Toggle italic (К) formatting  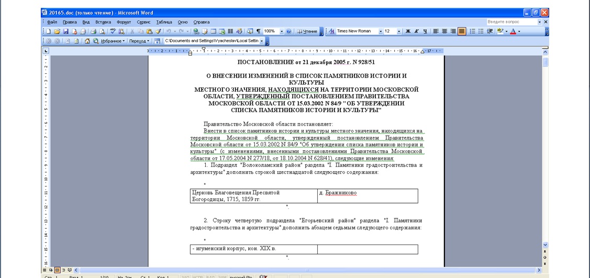pyautogui.click(x=416, y=31)
